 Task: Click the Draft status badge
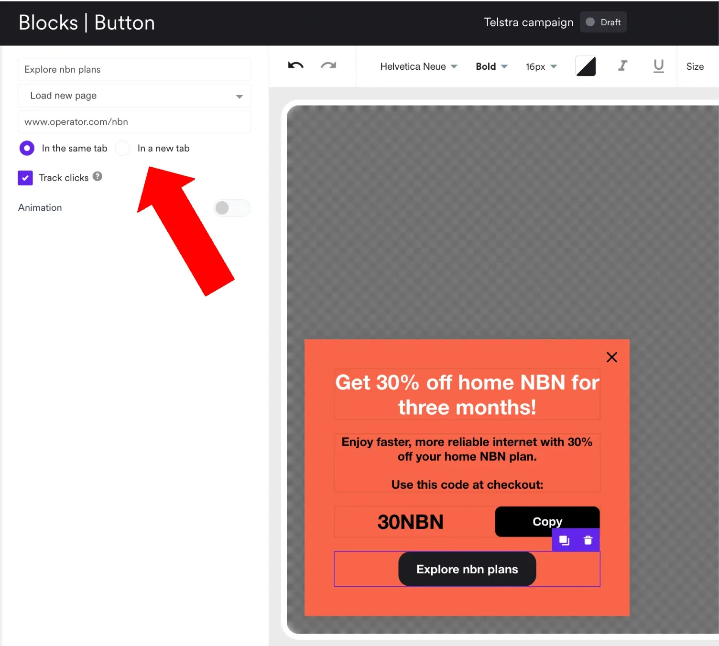coord(603,22)
